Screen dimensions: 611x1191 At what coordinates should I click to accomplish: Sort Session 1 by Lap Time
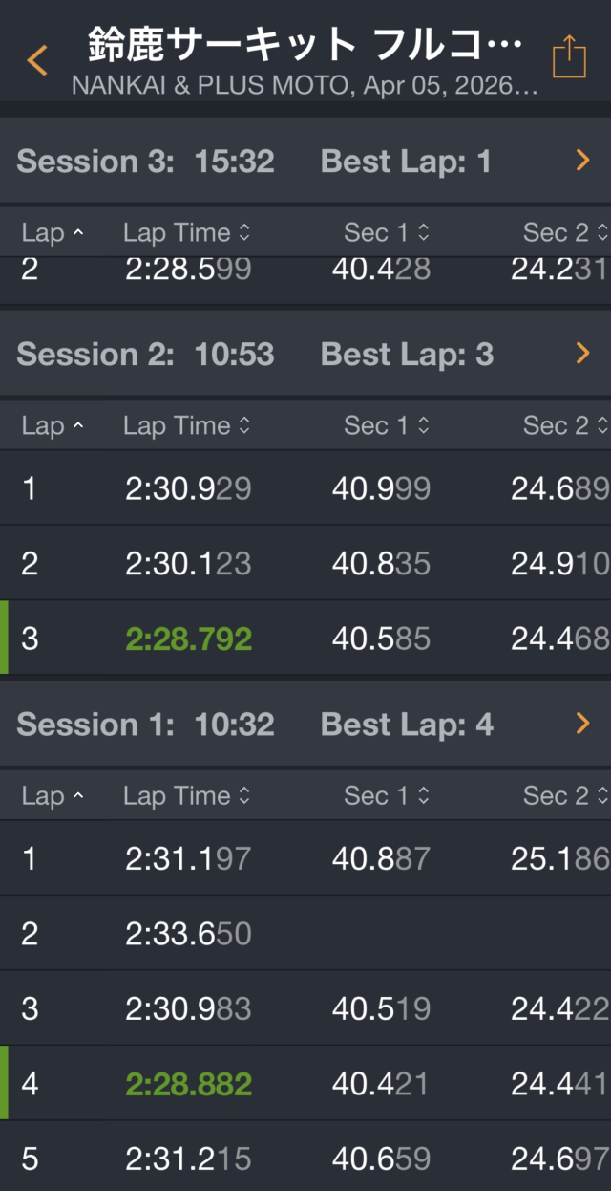186,795
